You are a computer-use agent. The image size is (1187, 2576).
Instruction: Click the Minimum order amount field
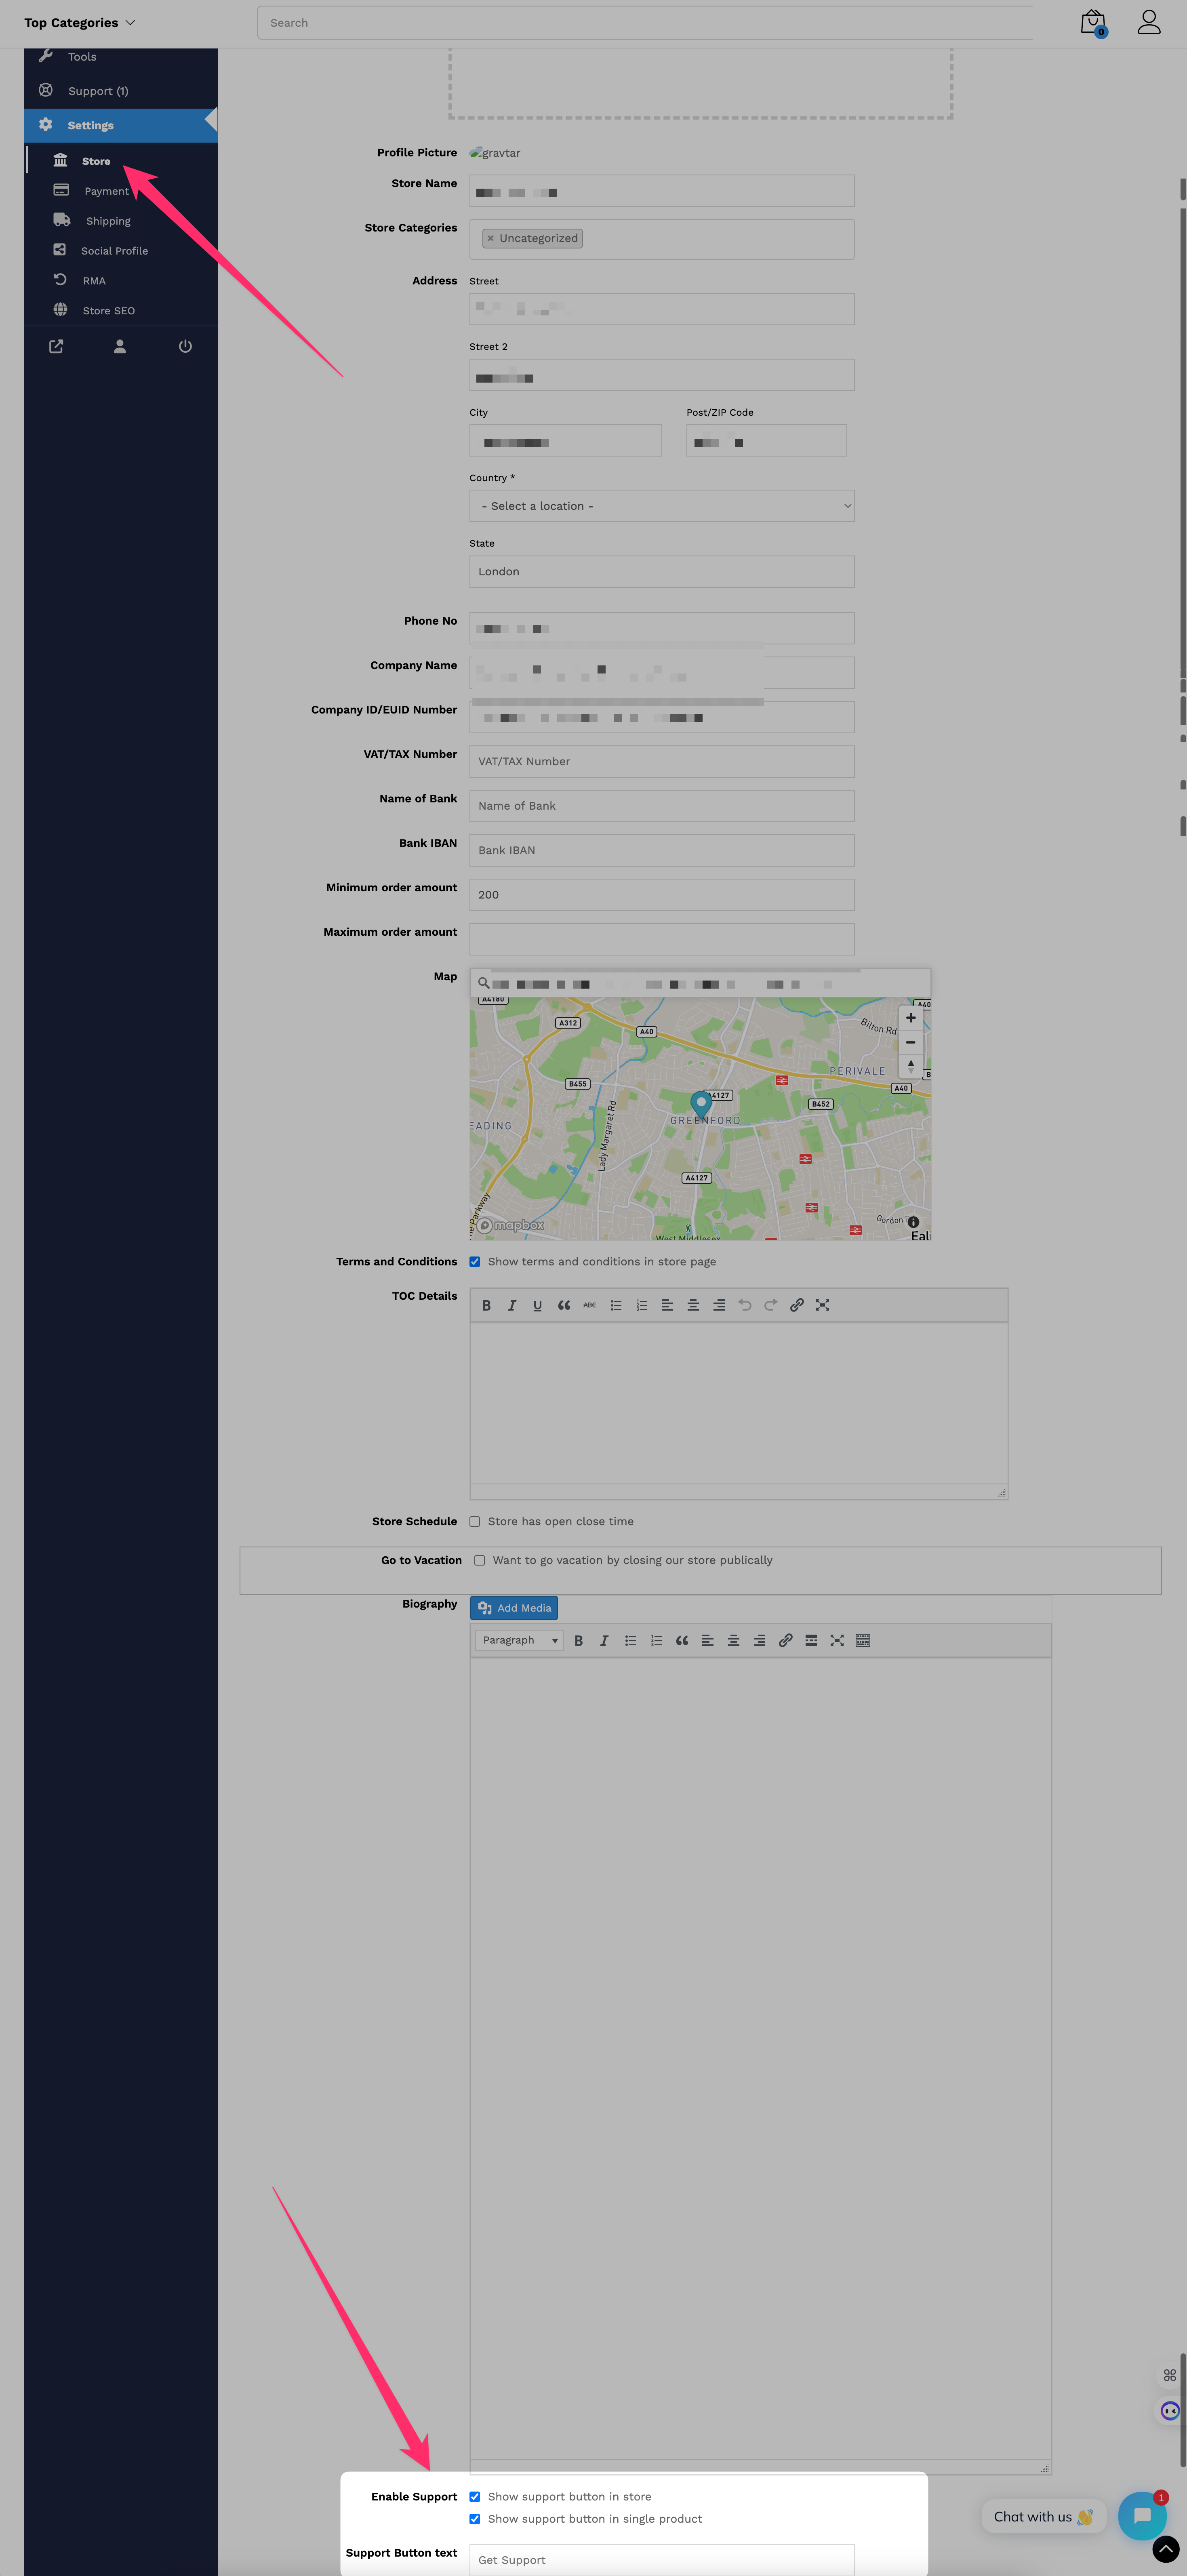point(662,895)
